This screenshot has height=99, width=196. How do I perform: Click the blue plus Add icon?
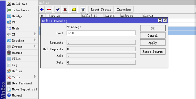tap(42, 9)
